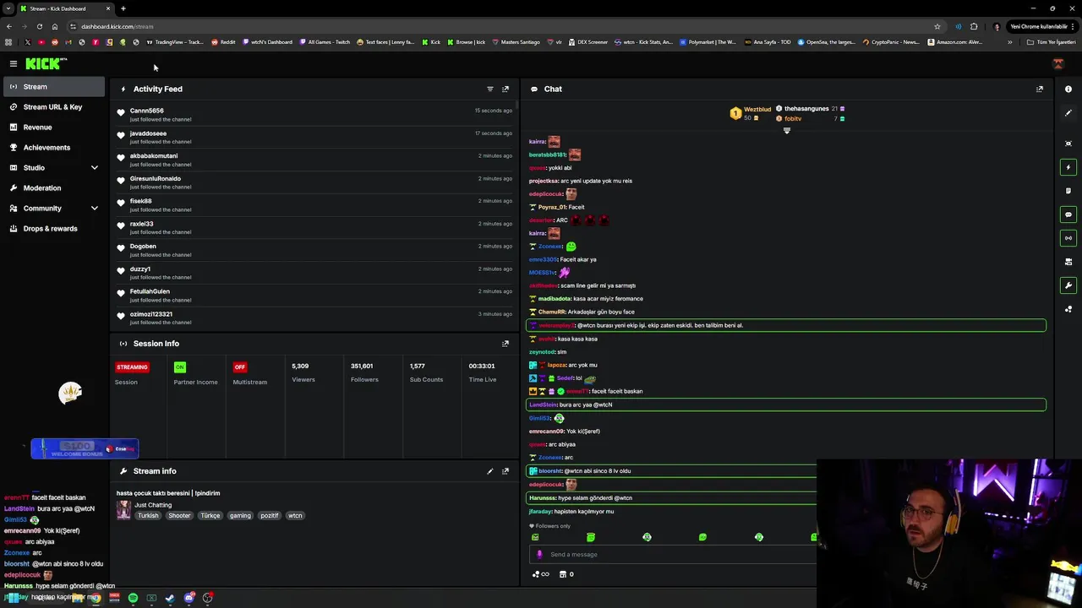Open the wtcN's Dashboard bookmark
The height and width of the screenshot is (608, 1082).
(x=267, y=42)
